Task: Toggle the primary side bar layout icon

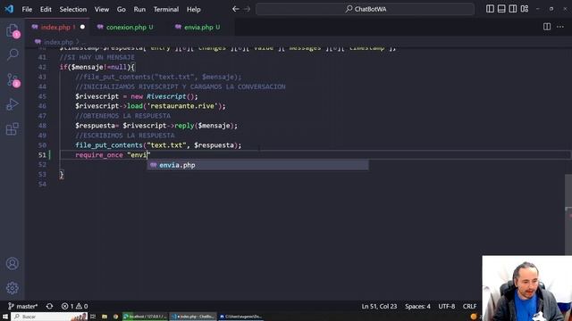Action: coord(490,9)
